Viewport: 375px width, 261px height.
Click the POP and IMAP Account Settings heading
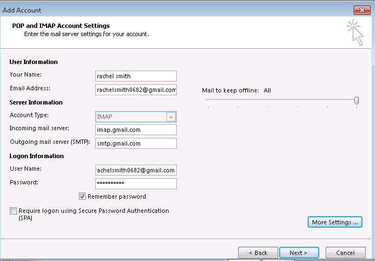(61, 26)
